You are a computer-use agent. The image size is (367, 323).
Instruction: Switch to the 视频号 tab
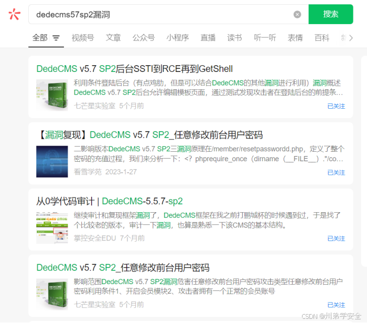[83, 38]
